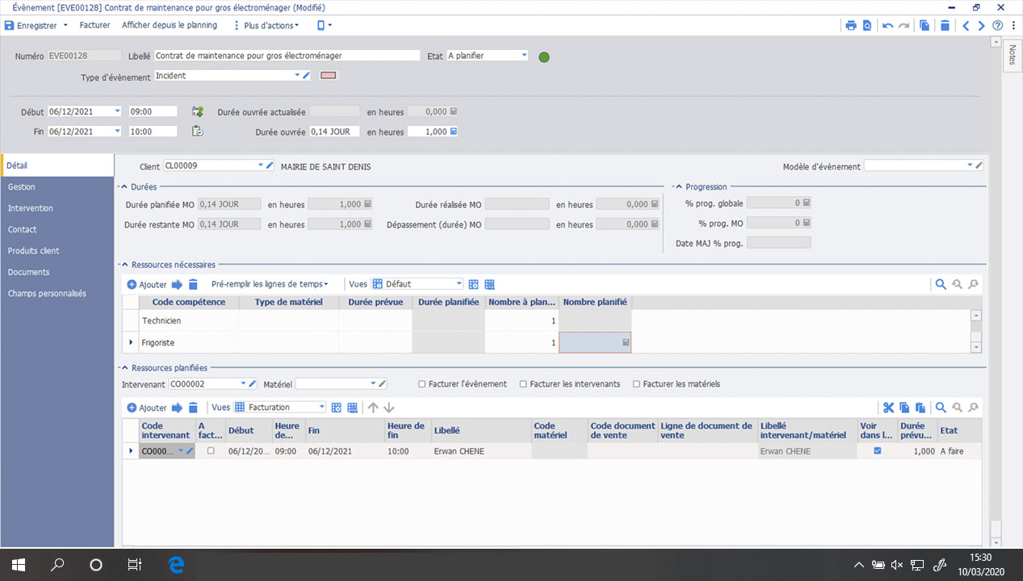Go to previous record arrow

(x=966, y=25)
